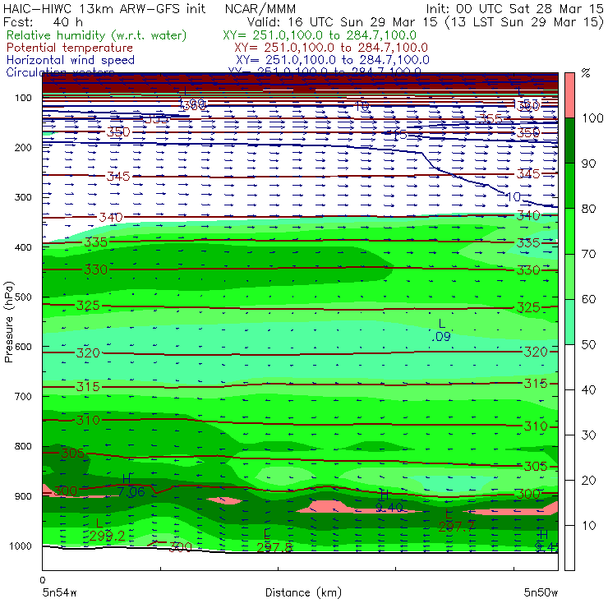Click the color bar segment between 70 and 80
This screenshot has height=608, width=608.
point(569,231)
